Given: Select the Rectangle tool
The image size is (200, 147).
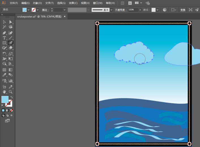Looking at the screenshot, I should pos(4,43).
